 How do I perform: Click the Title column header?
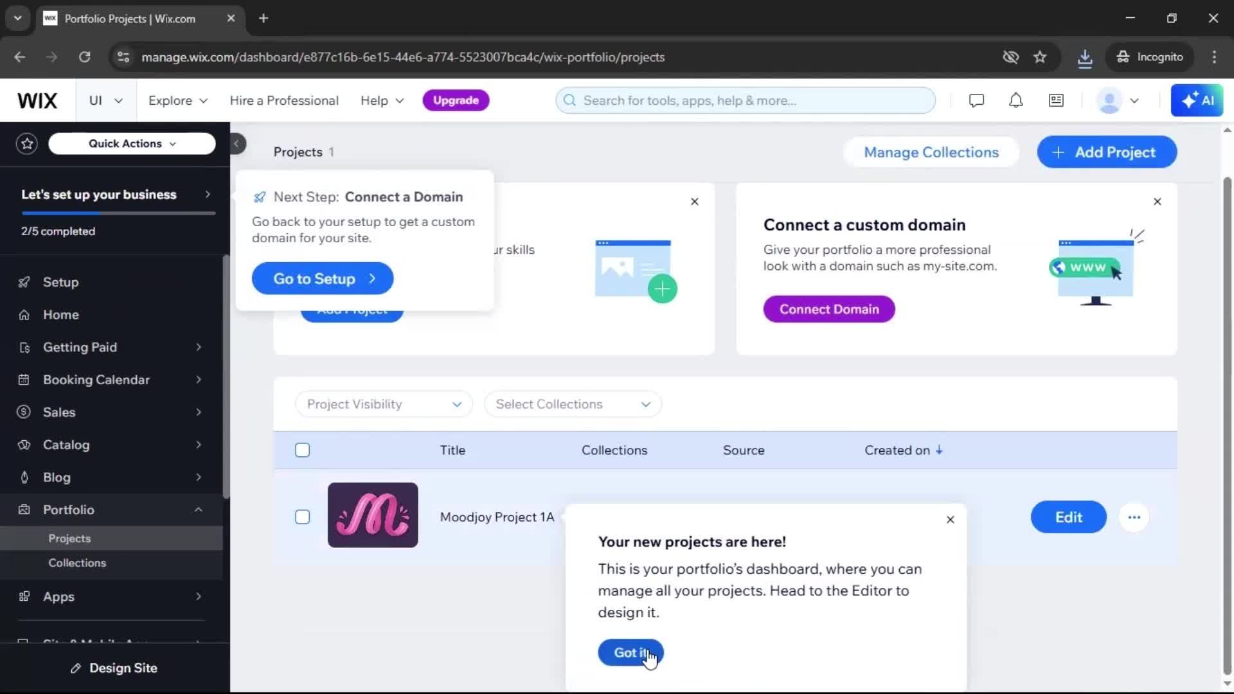[452, 450]
